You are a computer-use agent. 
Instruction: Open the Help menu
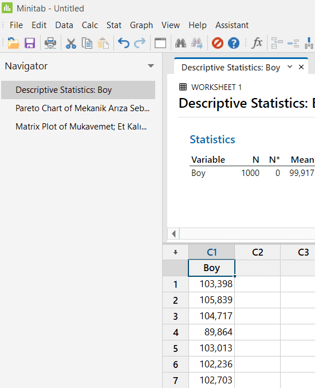[198, 25]
